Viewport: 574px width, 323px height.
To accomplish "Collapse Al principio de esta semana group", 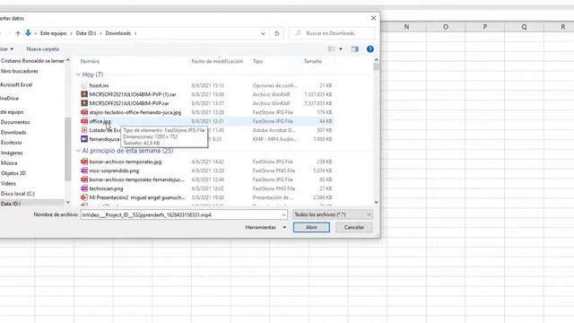I will [x=78, y=151].
